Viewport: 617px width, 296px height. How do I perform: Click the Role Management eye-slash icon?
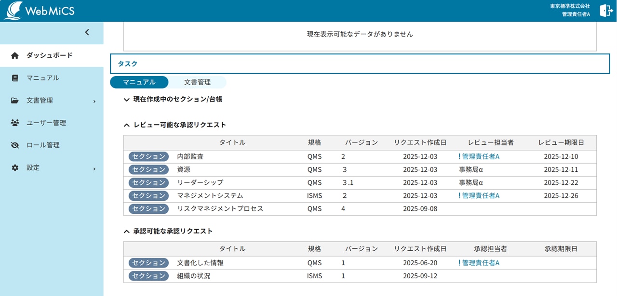[15, 145]
